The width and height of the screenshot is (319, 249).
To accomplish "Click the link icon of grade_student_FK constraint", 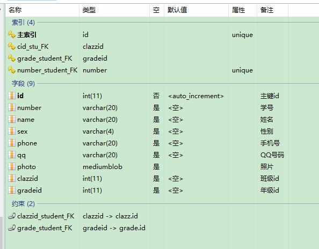I will 12,228.
